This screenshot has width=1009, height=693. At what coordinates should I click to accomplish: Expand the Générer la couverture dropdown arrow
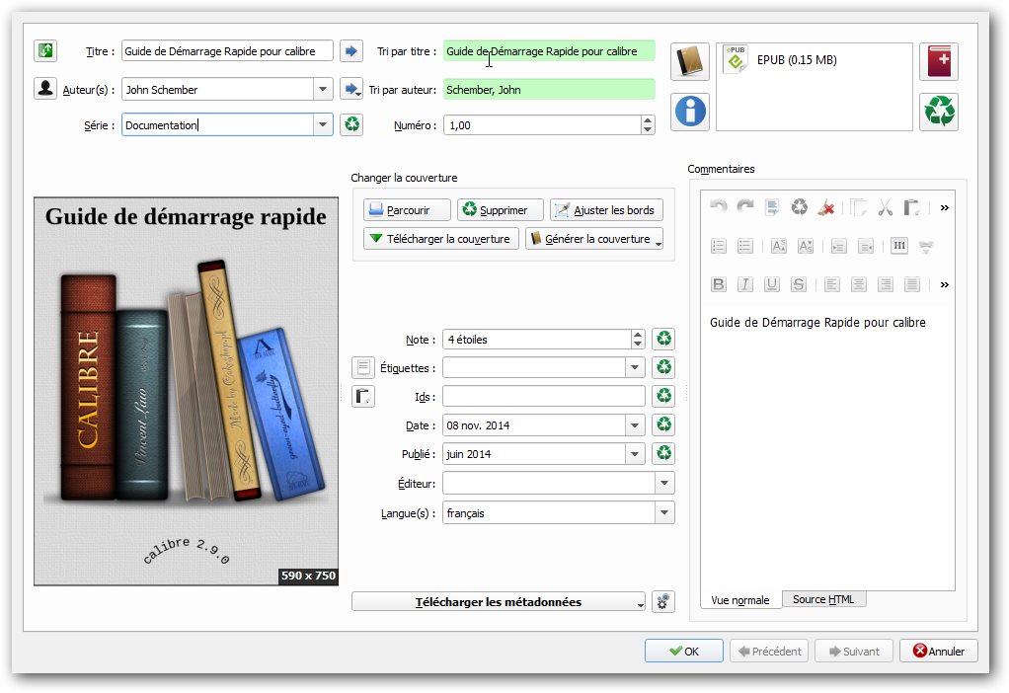pos(658,240)
